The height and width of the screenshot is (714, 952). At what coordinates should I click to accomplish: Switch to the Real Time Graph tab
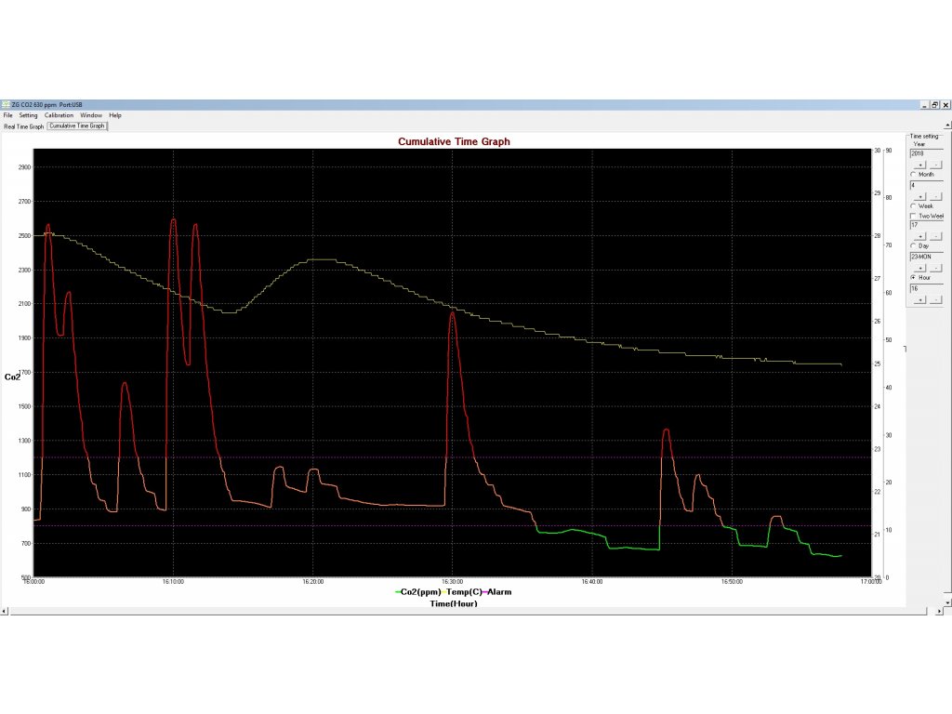tap(23, 126)
